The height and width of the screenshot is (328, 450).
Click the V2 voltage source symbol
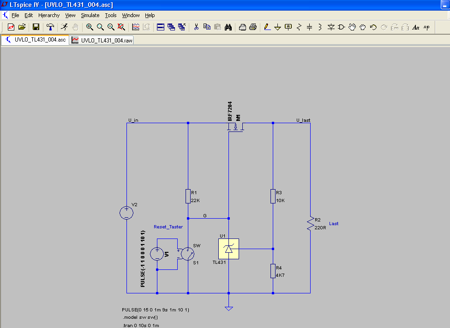tap(126, 213)
